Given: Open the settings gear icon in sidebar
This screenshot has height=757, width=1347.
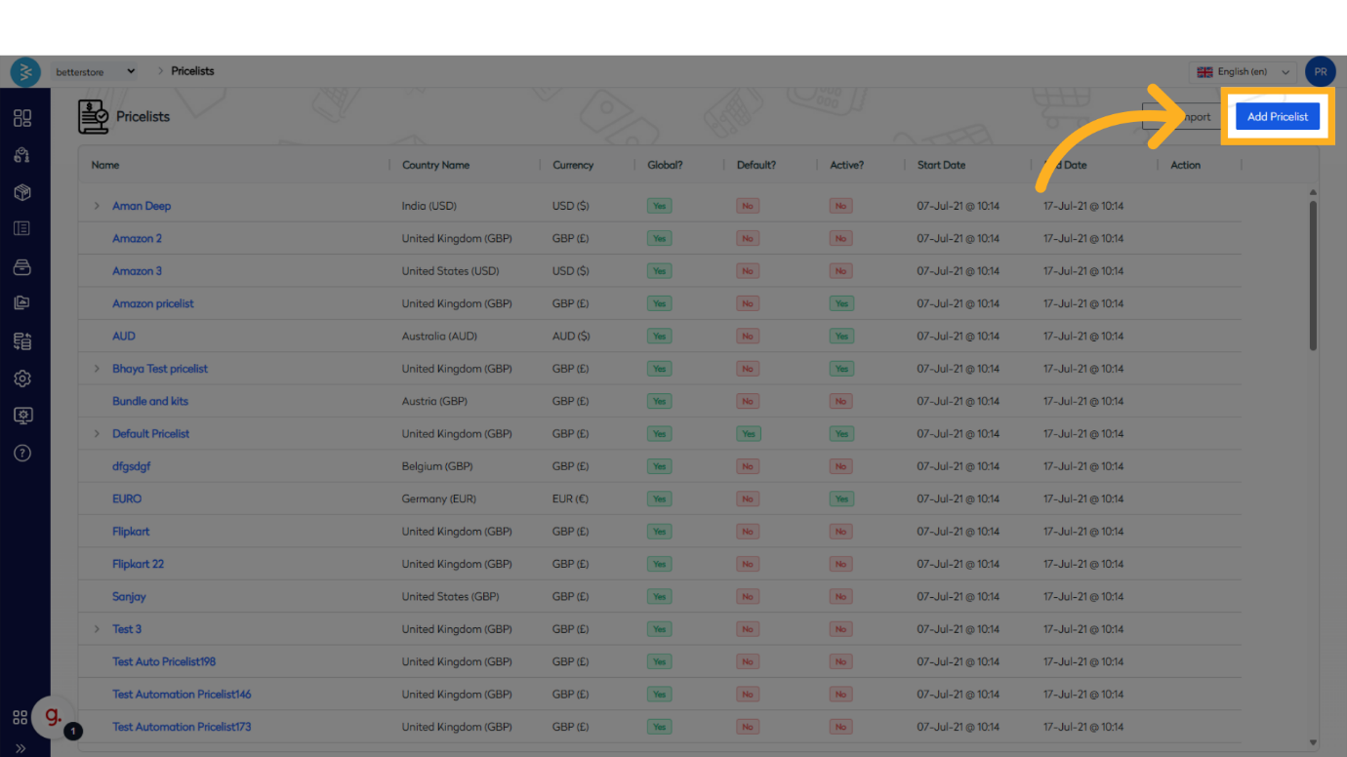Looking at the screenshot, I should point(22,378).
